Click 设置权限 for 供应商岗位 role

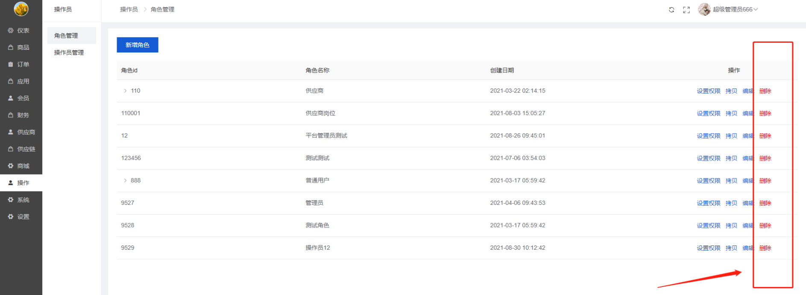(708, 114)
